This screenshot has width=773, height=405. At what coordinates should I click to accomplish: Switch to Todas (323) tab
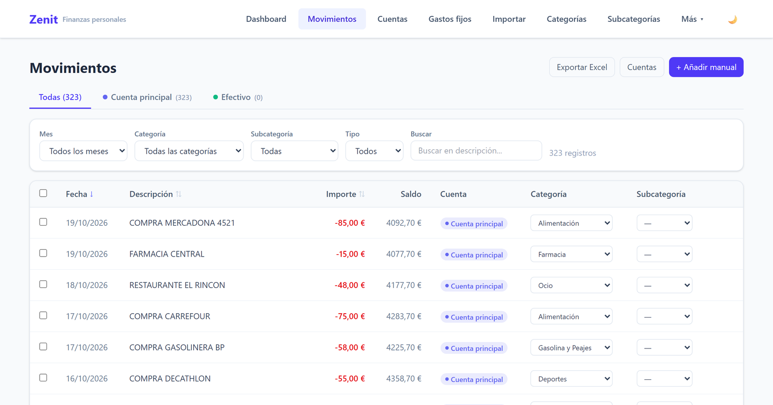click(x=60, y=97)
